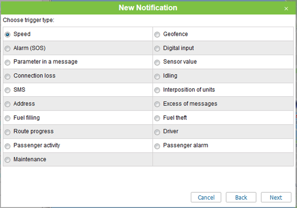Choose Excess of messages option
The image size is (297, 208).
tap(157, 104)
